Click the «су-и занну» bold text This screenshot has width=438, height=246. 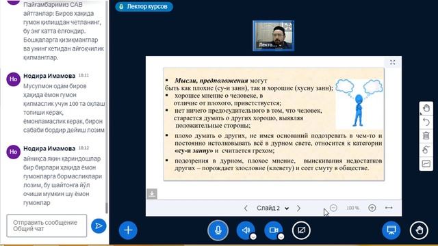[193, 150]
